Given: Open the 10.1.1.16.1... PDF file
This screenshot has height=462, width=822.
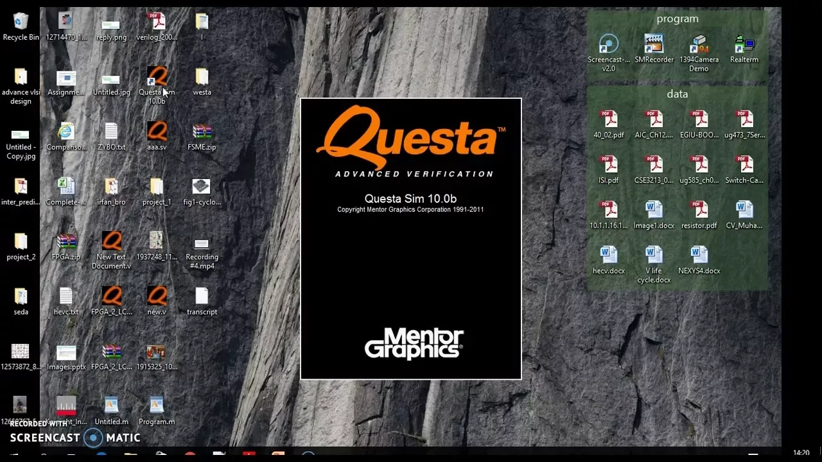Looking at the screenshot, I should pos(609,215).
